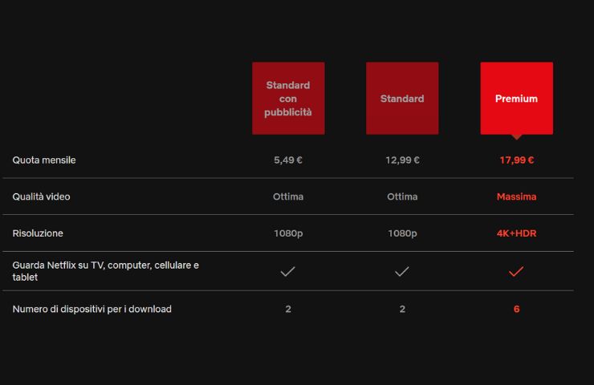Click the red checkmark under Premium

(x=516, y=272)
